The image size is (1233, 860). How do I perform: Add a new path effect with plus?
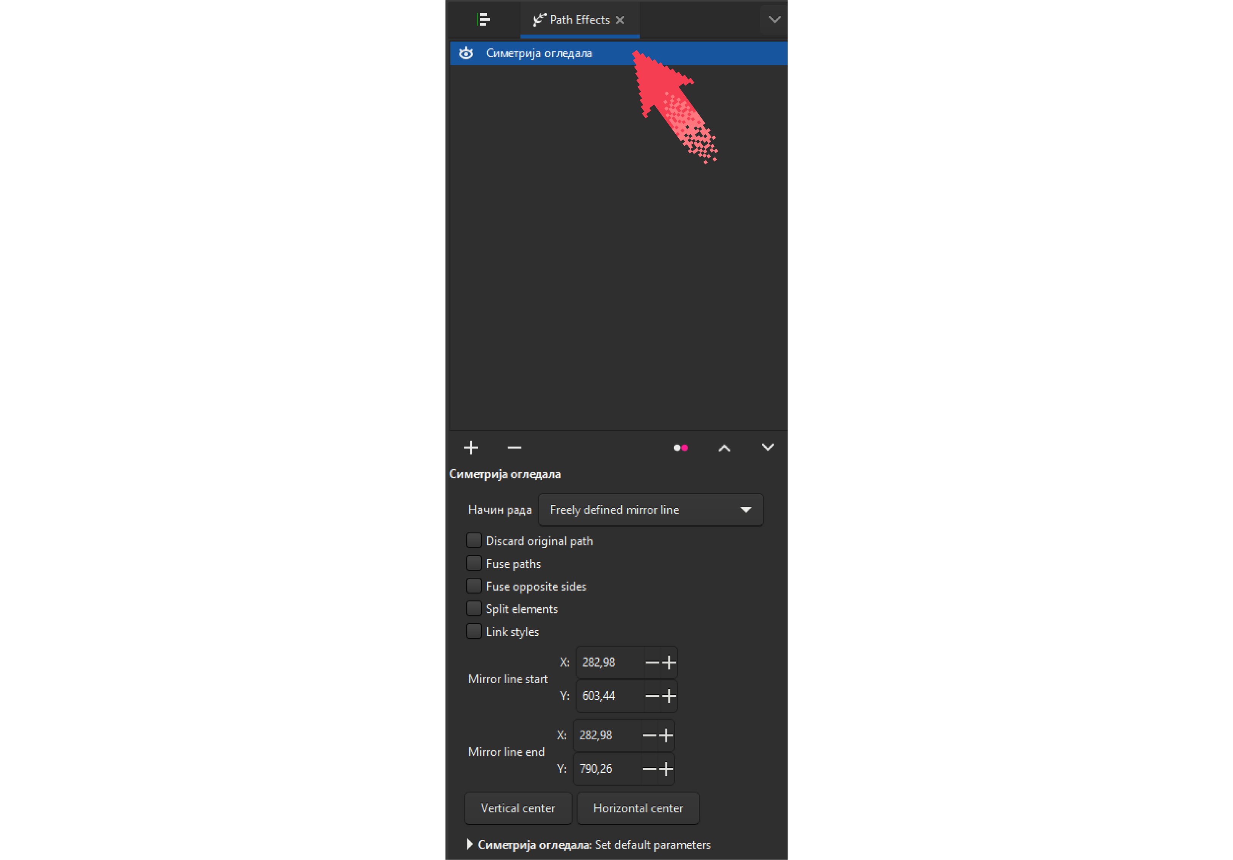470,447
